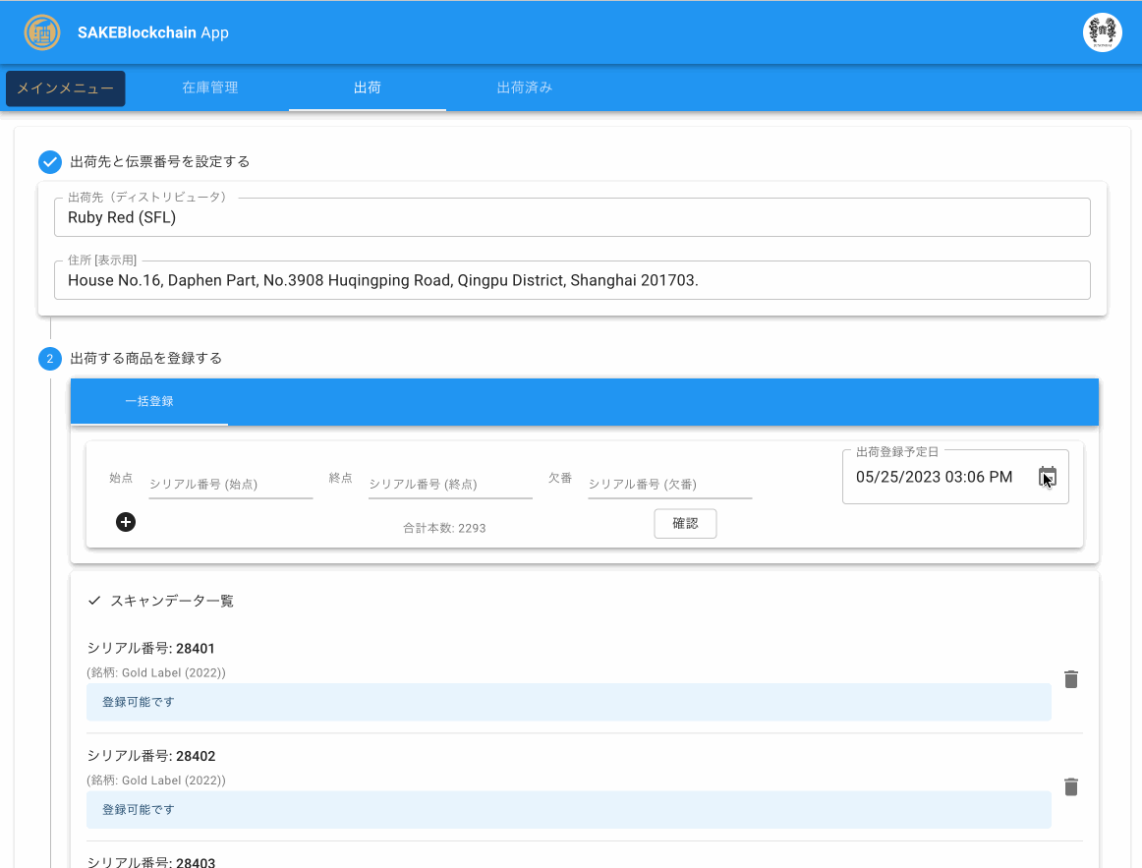Click the メインメニュー button
1142x868 pixels.
(66, 88)
